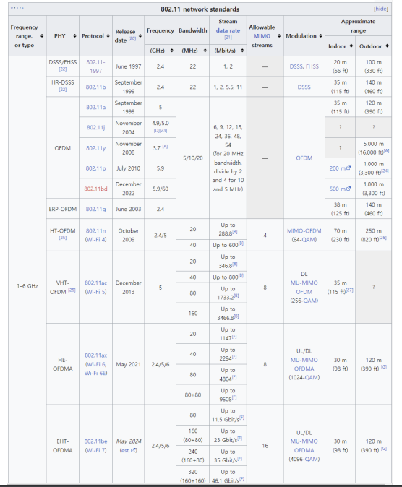Sort by Frequency range or type column
The width and height of the screenshot is (402, 487).
coord(42,36)
